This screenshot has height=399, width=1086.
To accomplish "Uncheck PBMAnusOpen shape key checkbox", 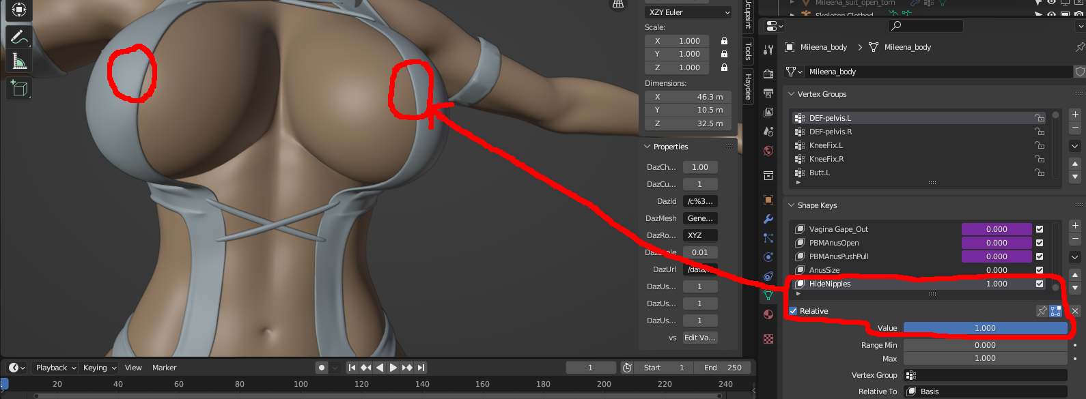I will pos(1040,243).
